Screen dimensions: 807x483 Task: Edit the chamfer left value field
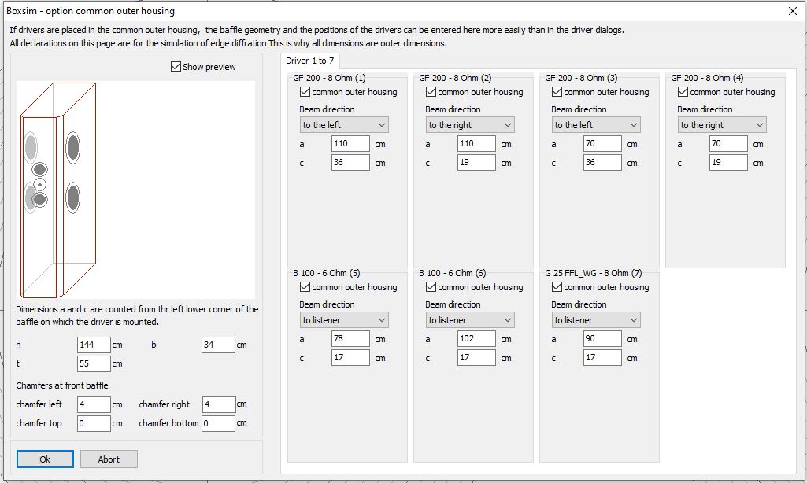[x=94, y=405]
